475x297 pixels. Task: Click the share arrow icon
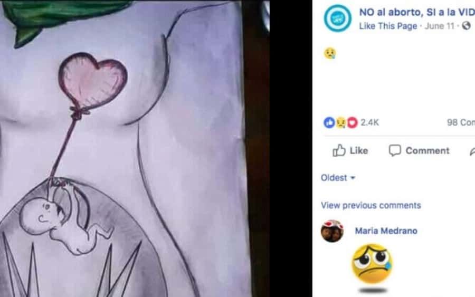[472, 151]
